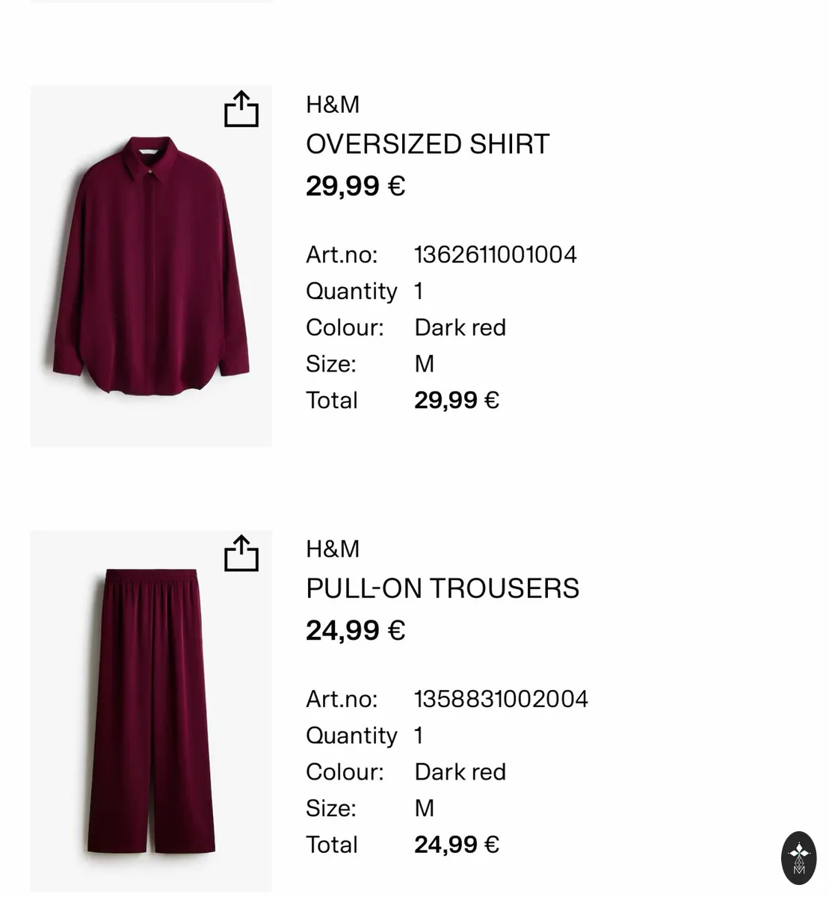This screenshot has width=829, height=897.
Task: Click the size M value of the pull-on trousers
Action: point(425,808)
